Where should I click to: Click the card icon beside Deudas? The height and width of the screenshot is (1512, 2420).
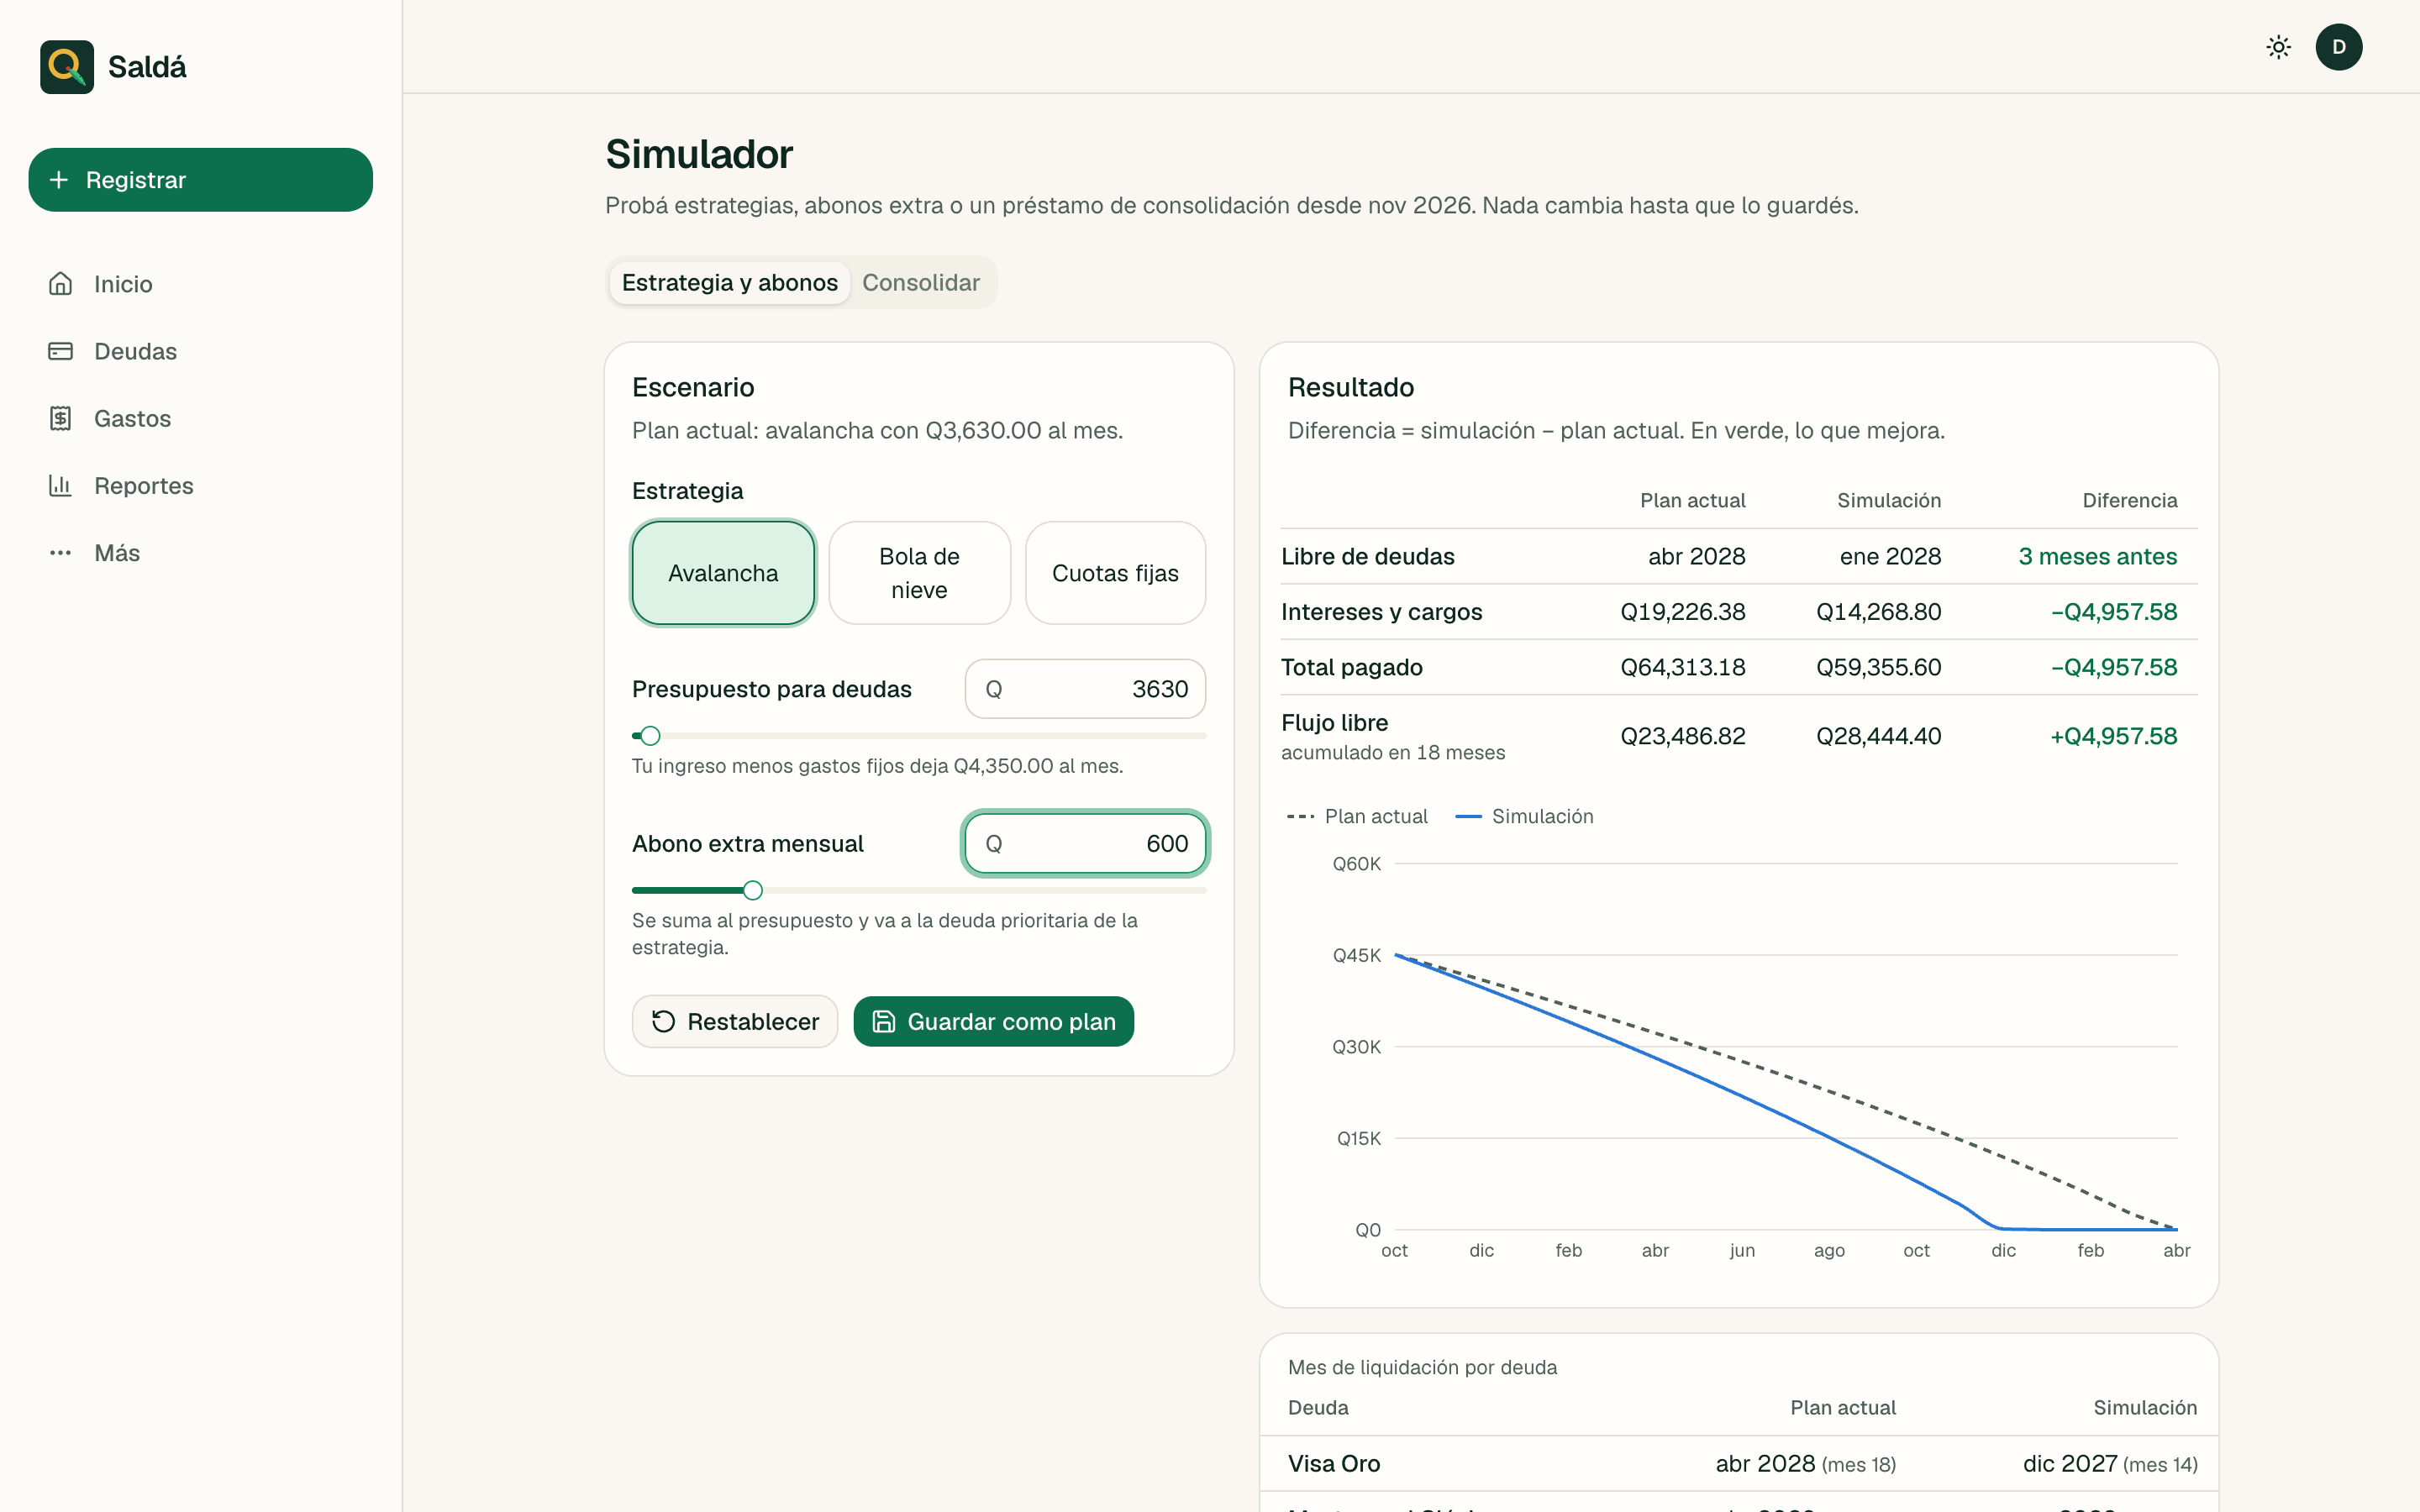[x=61, y=351]
